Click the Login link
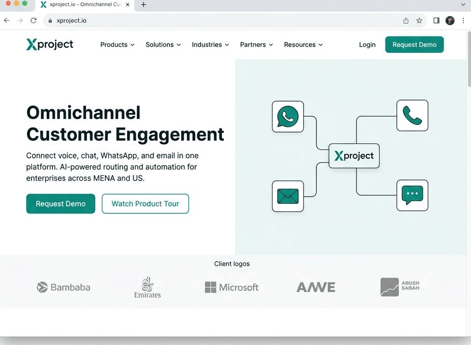The width and height of the screenshot is (471, 345). [367, 45]
